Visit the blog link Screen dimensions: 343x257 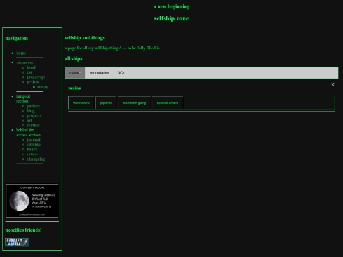pos(30,111)
